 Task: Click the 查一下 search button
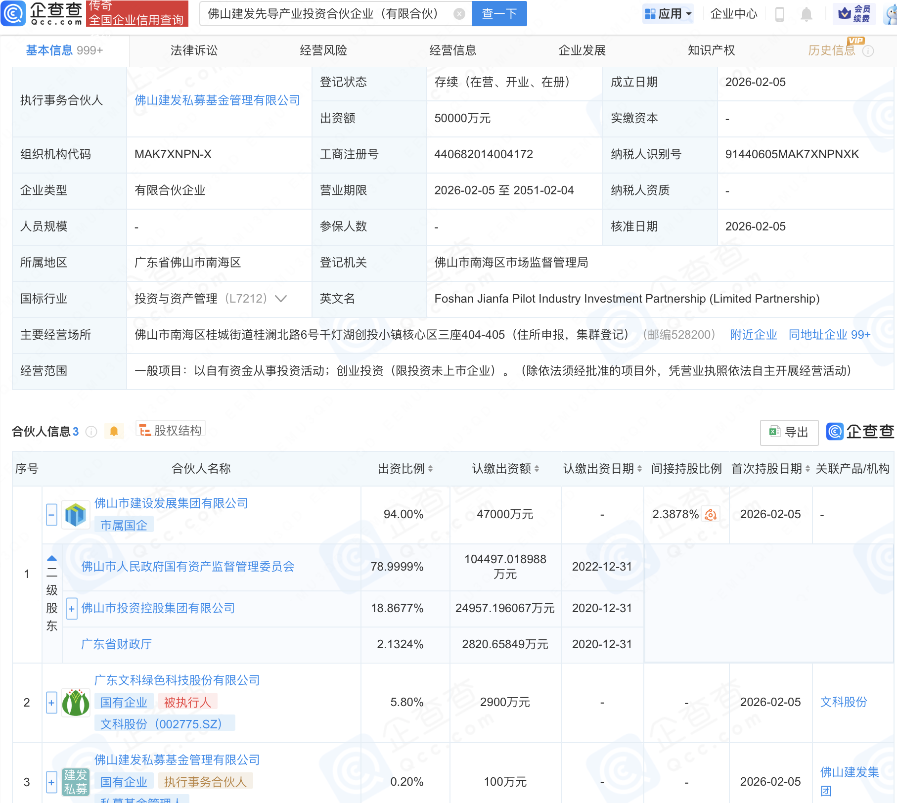point(499,14)
